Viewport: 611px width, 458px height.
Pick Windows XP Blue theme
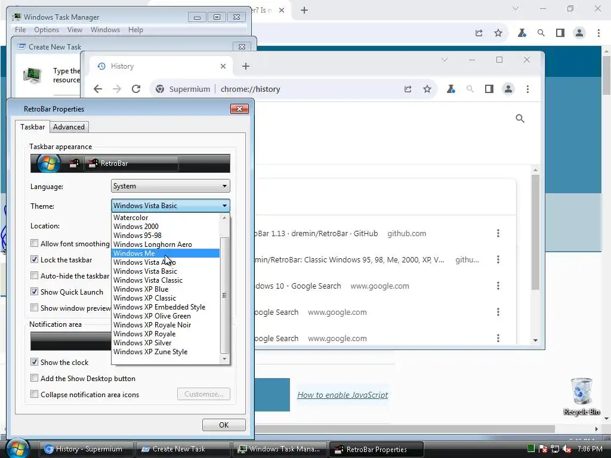(166, 289)
